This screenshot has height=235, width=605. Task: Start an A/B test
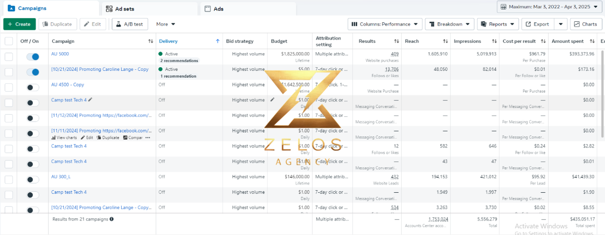coord(130,24)
